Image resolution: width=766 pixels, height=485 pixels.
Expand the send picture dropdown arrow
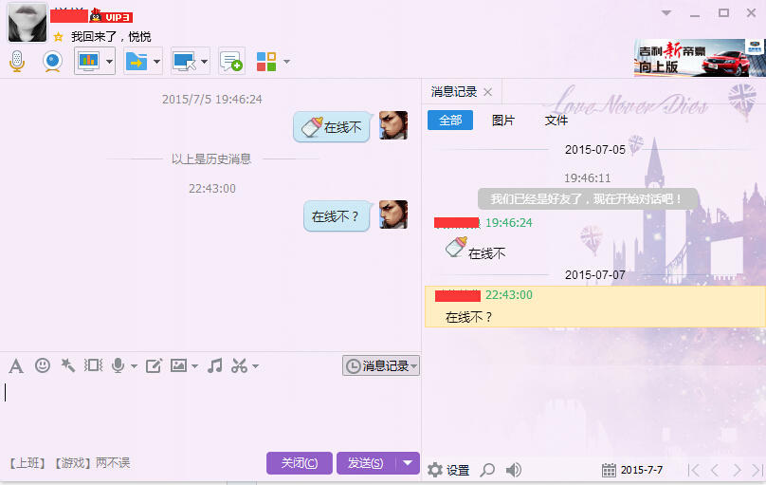[195, 366]
